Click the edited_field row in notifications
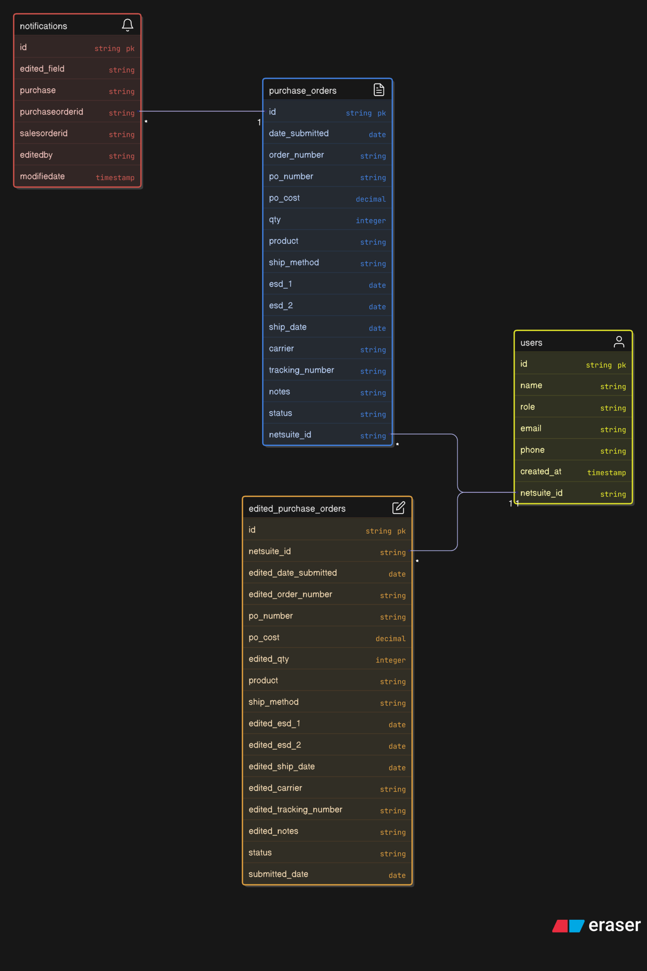Screen dimensions: 647x971 coord(77,69)
